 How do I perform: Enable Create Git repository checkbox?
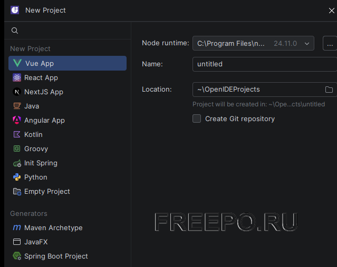tap(197, 118)
